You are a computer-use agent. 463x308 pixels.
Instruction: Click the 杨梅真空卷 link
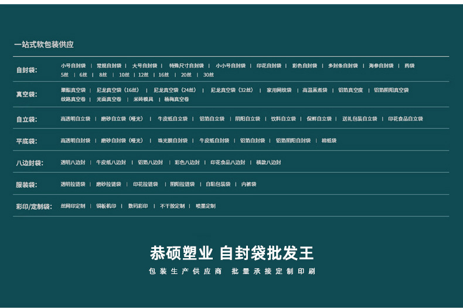[176, 99]
